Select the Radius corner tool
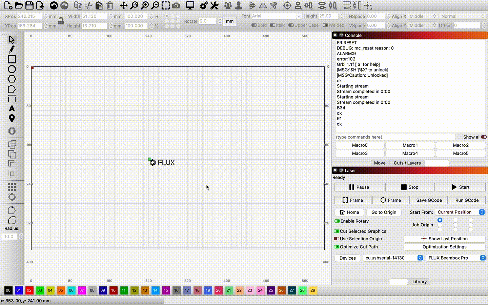This screenshot has height=305, width=488. [12, 220]
